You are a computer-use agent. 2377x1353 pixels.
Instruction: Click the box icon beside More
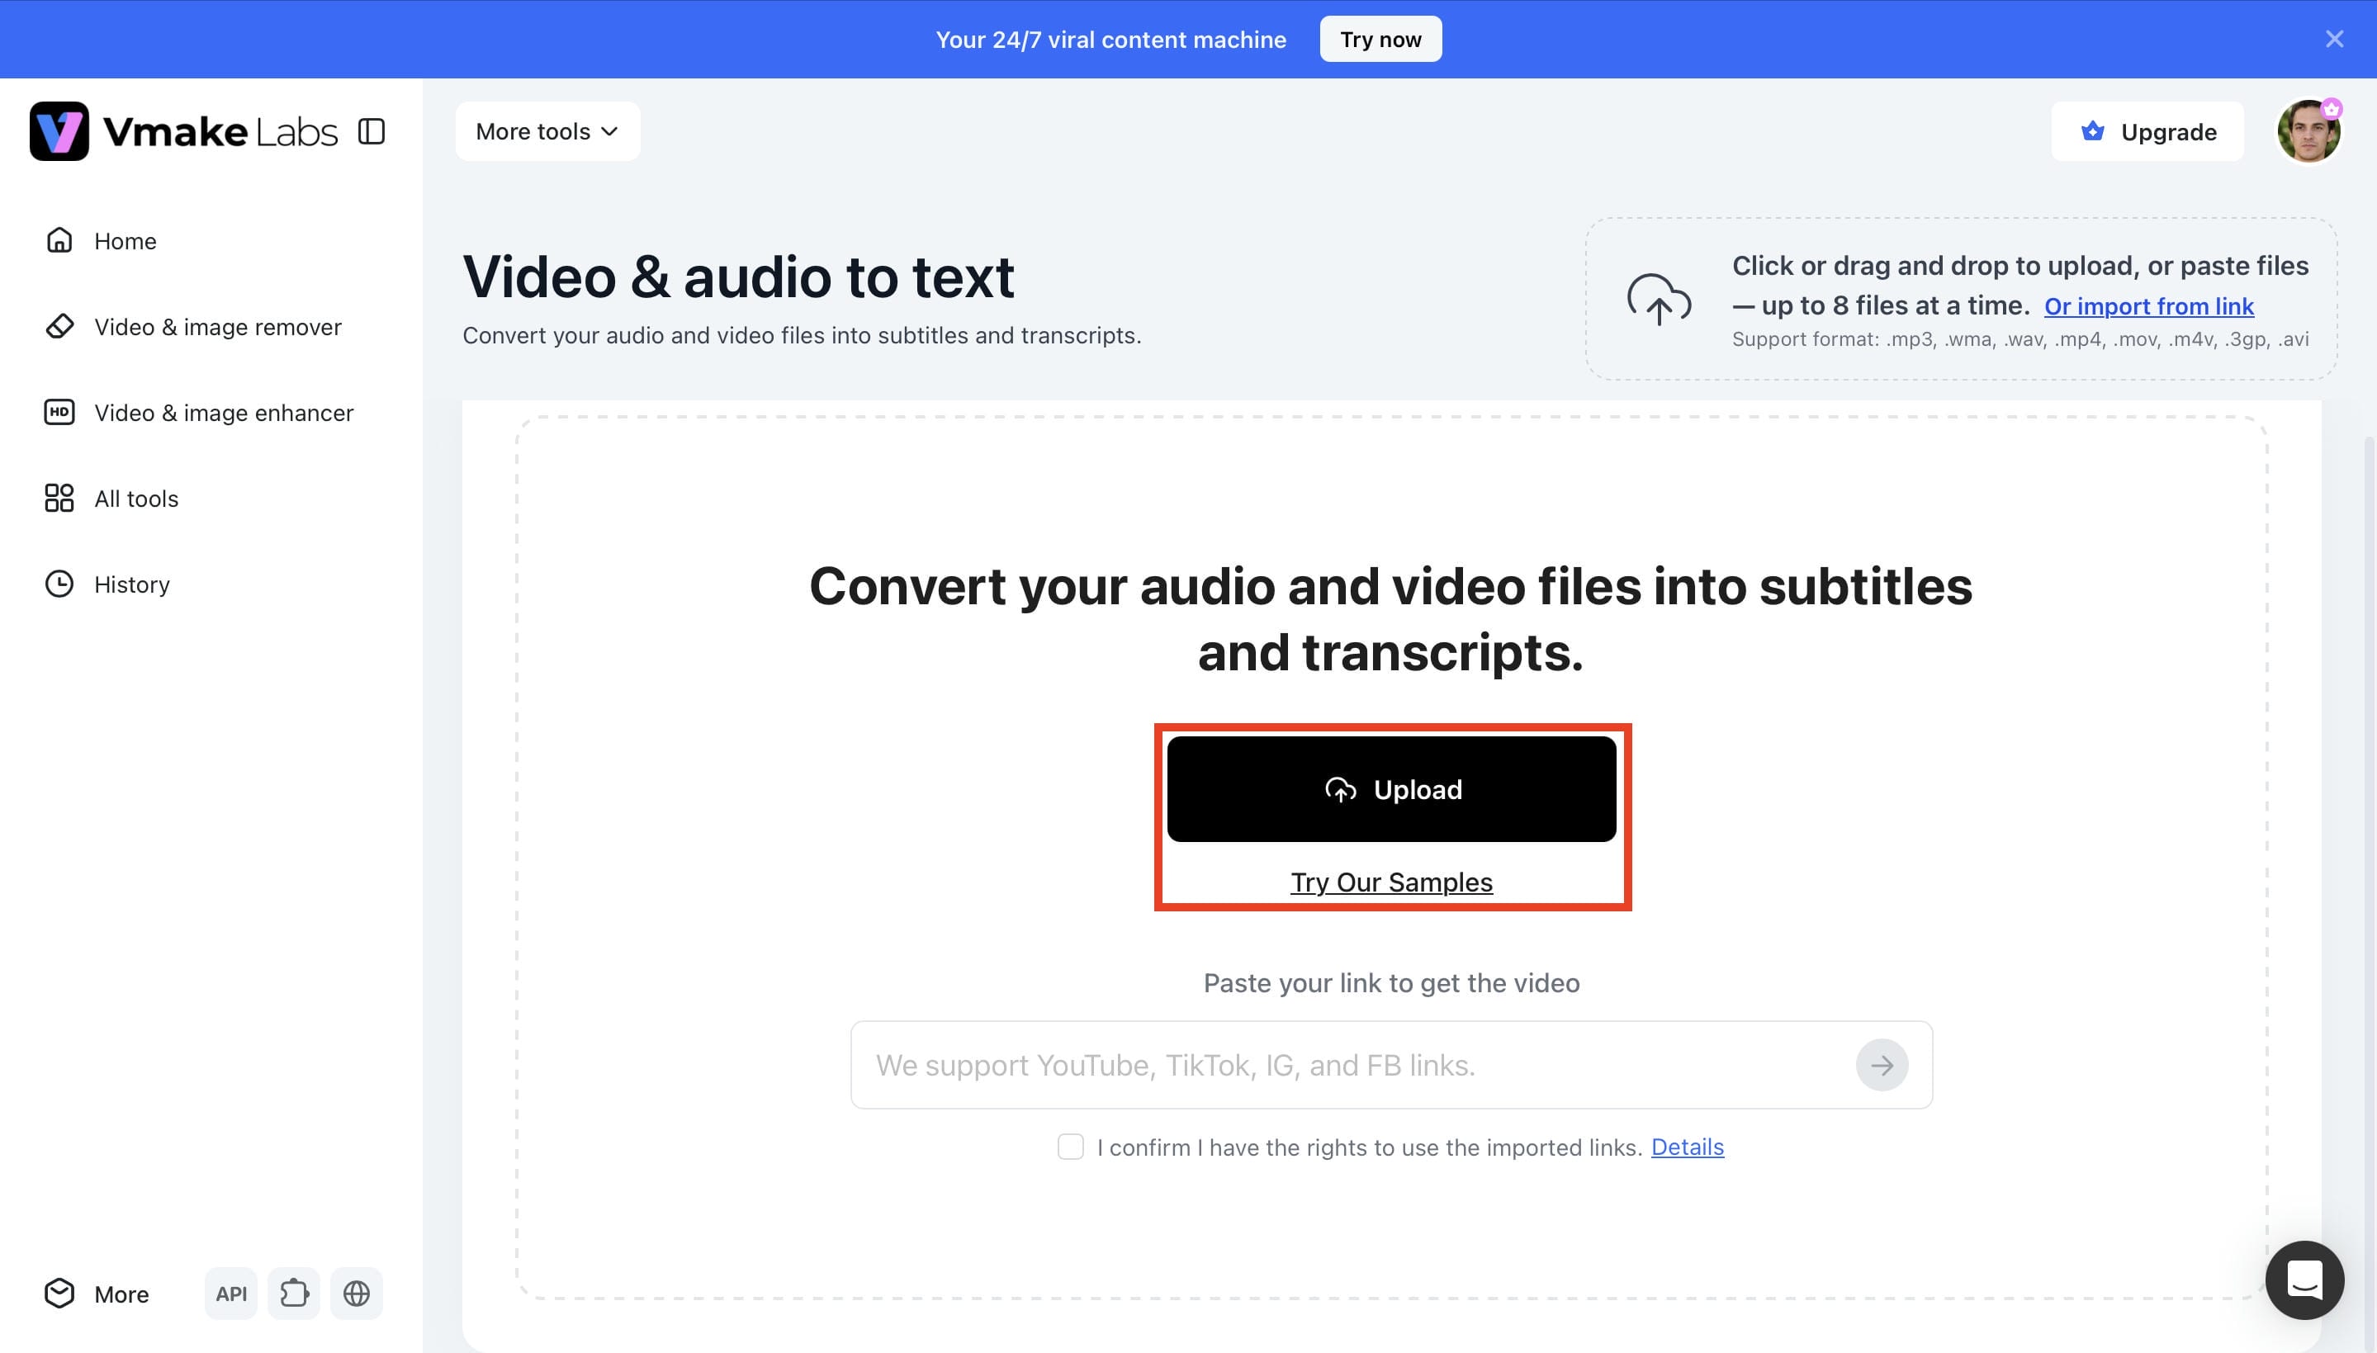[x=59, y=1294]
